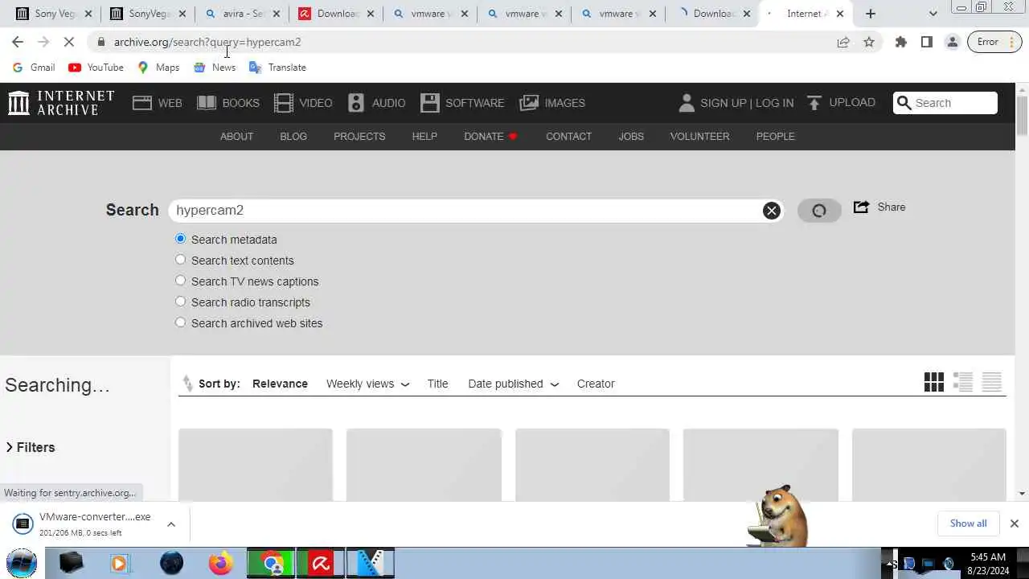The width and height of the screenshot is (1029, 579).
Task: Expand the VMware-converter download options chevron
Action: click(171, 524)
